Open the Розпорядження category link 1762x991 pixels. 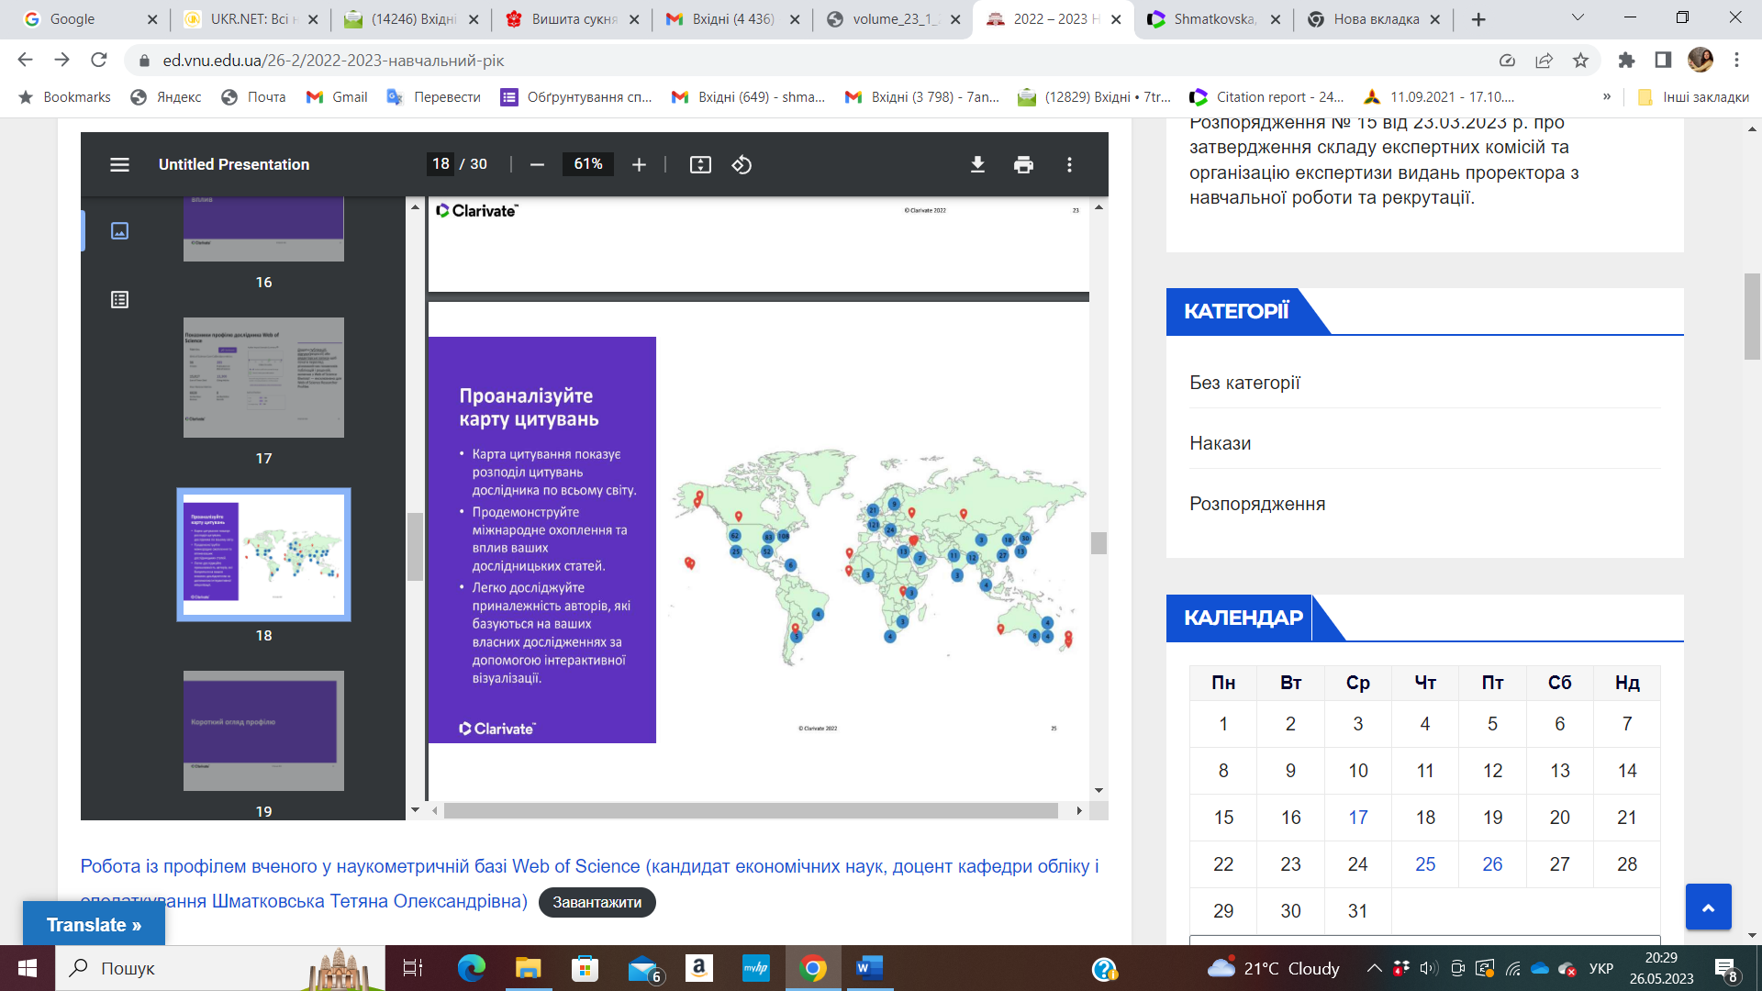(x=1256, y=504)
